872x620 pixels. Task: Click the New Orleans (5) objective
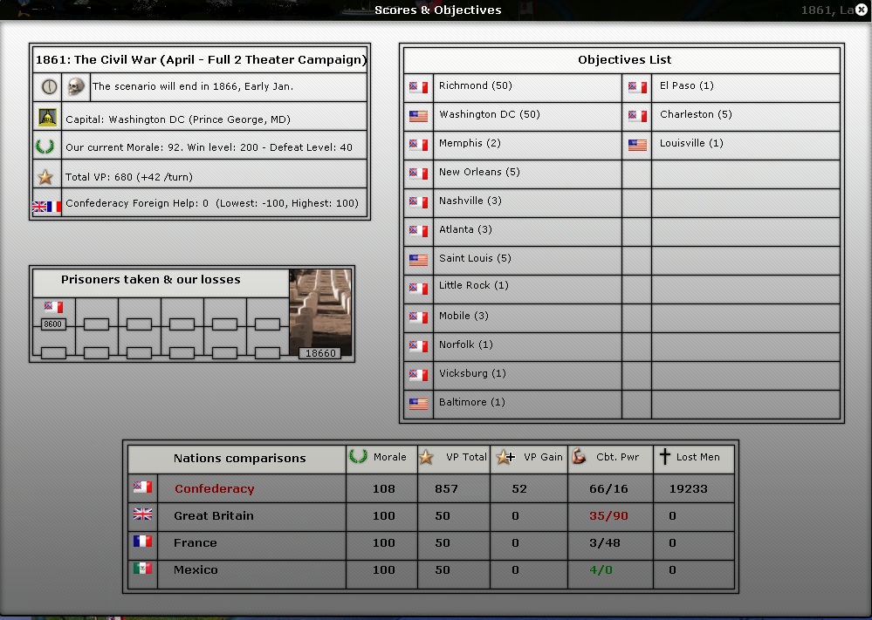pyautogui.click(x=479, y=172)
